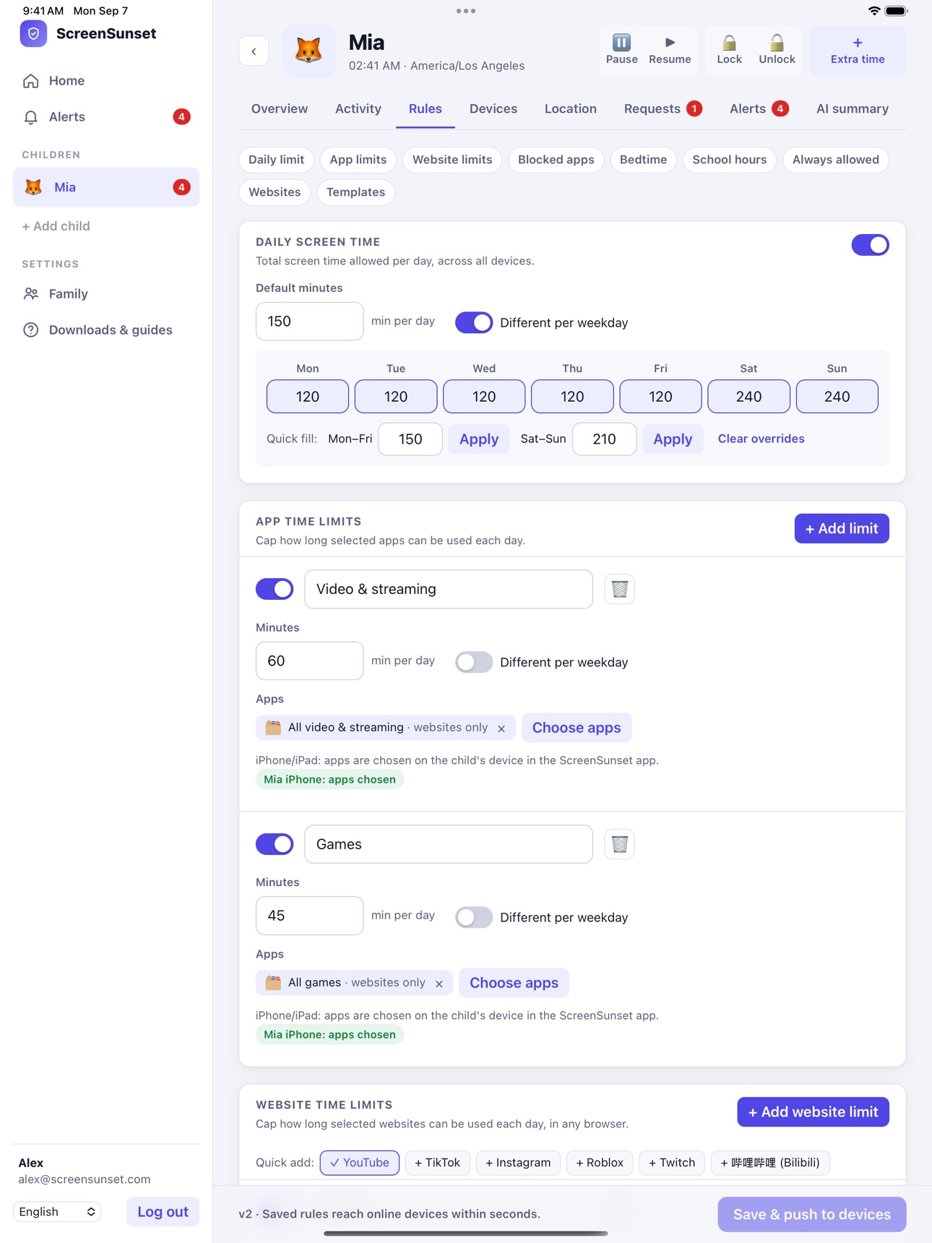The height and width of the screenshot is (1243, 932).
Task: Delete the Video & streaming limit
Action: tap(619, 589)
